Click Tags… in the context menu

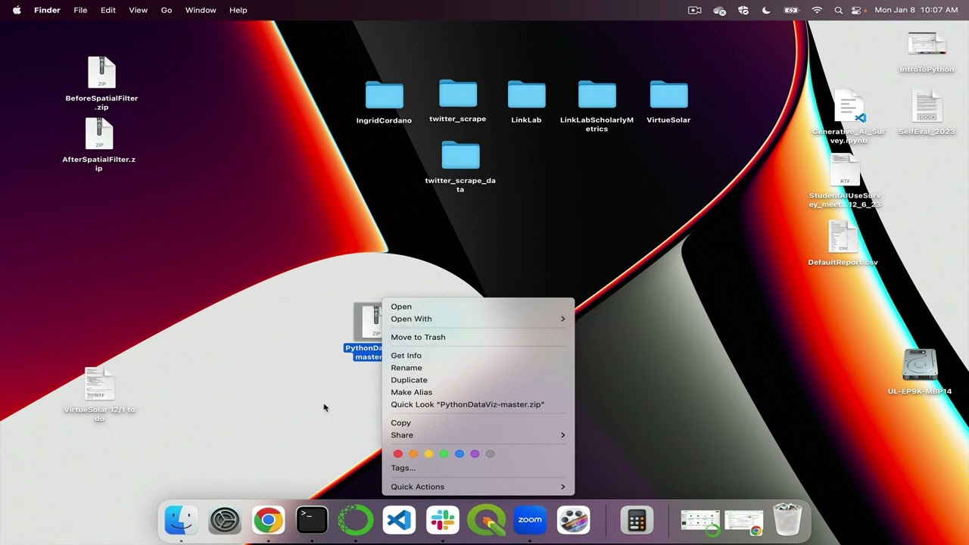click(x=403, y=468)
